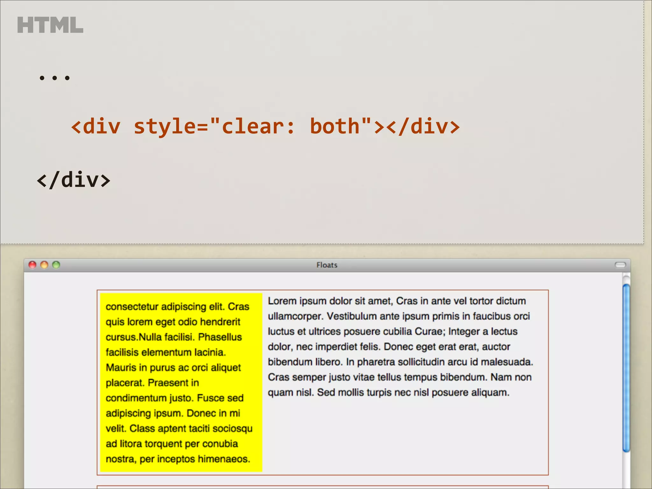Click the green zoom button of Floats window
Image resolution: width=652 pixels, height=489 pixels.
[56, 265]
